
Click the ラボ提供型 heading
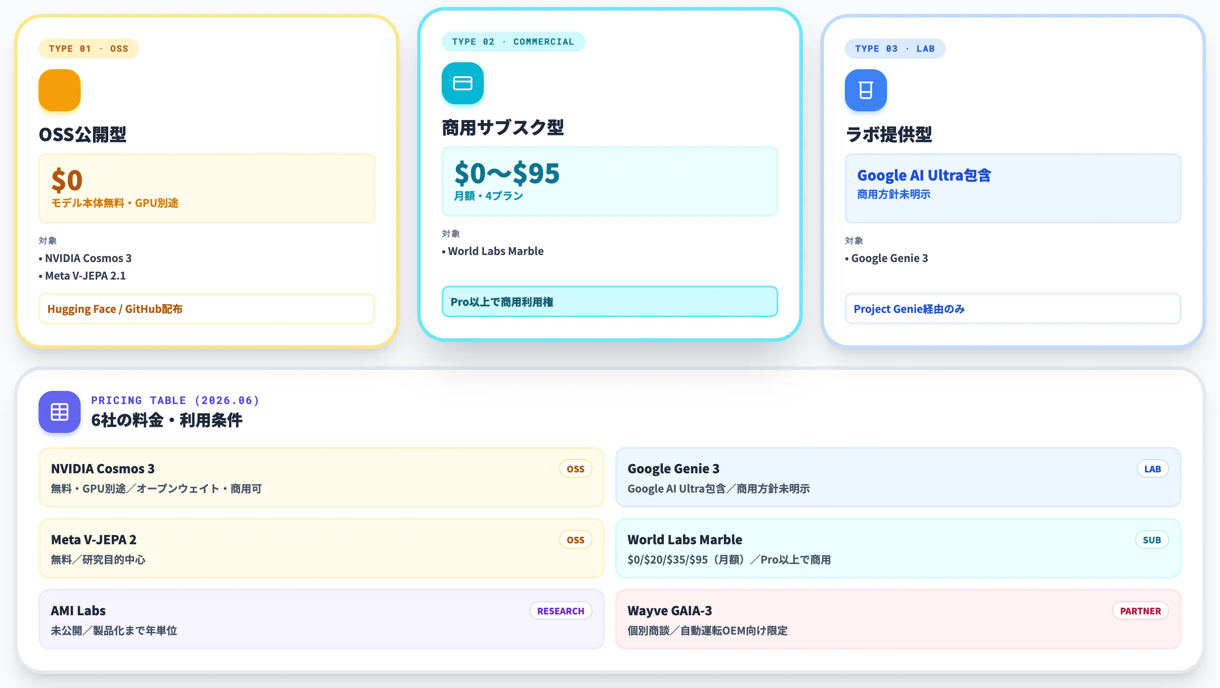889,135
